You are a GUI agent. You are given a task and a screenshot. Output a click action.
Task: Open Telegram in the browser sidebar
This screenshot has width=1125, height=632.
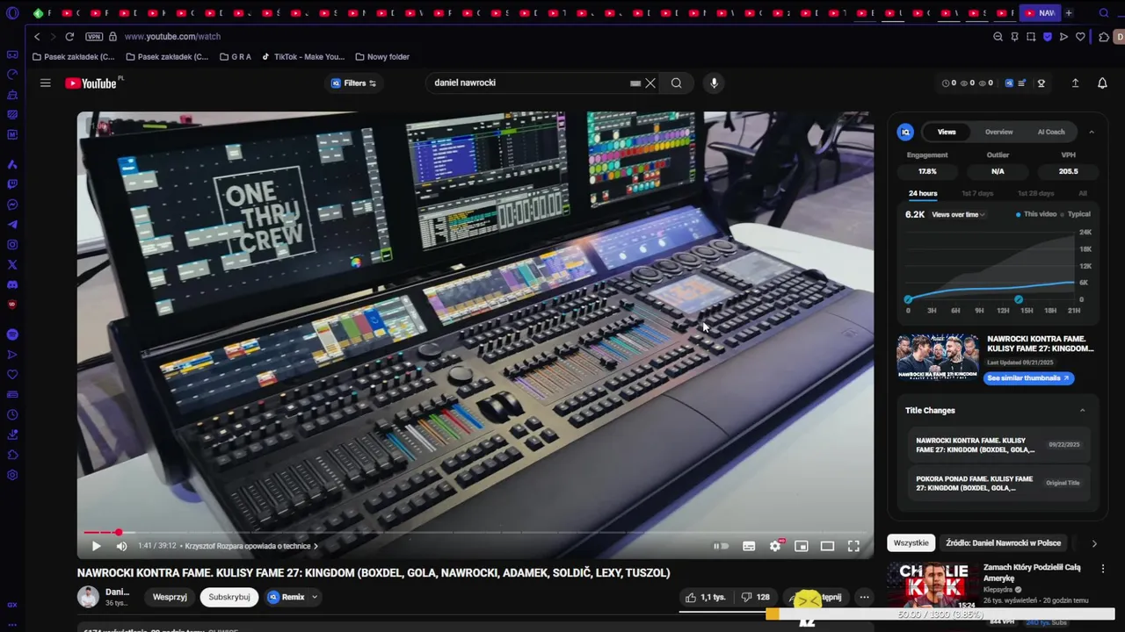[x=12, y=225]
